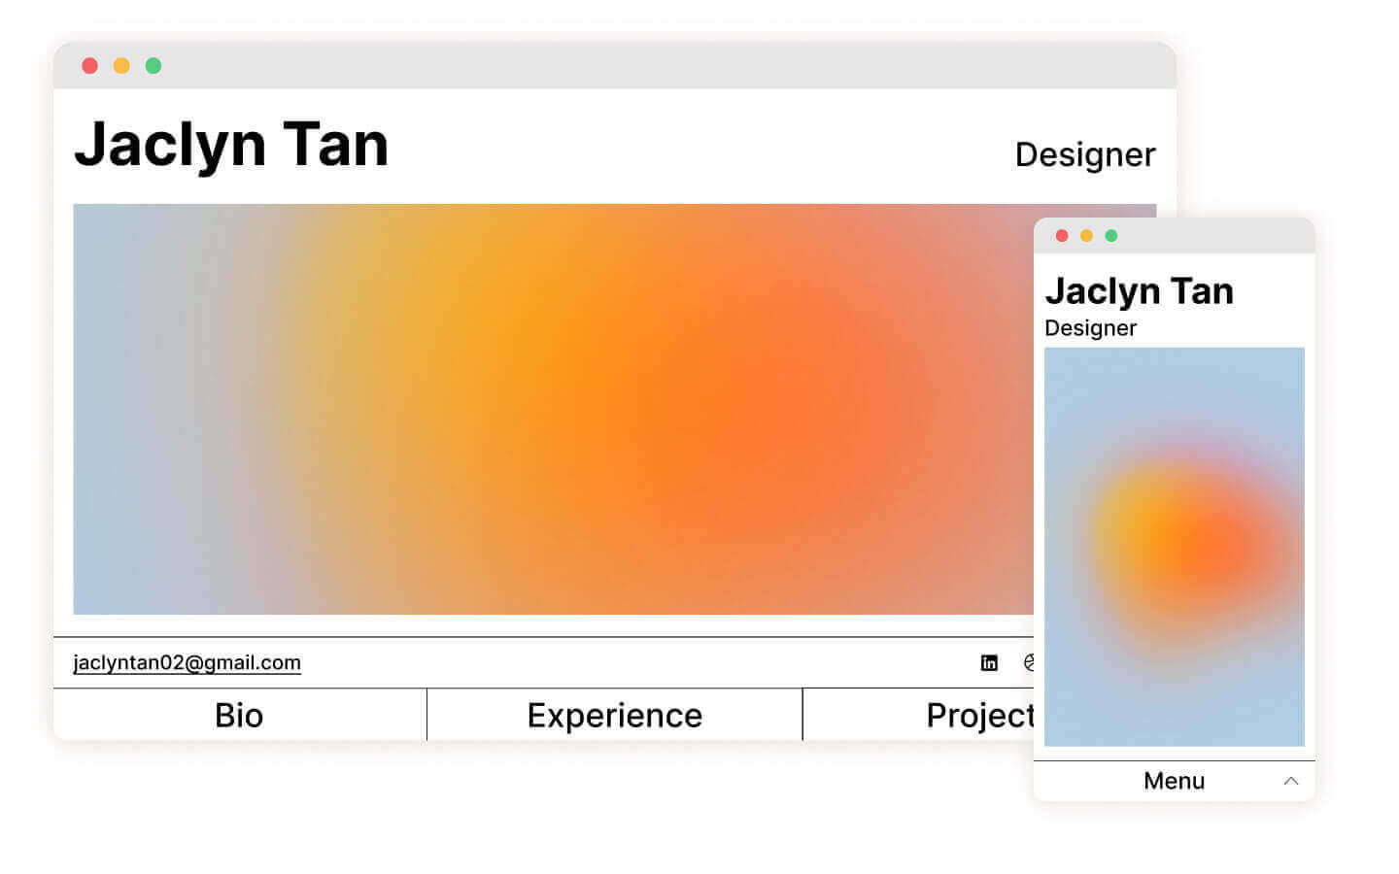1399x874 pixels.
Task: Click the Jaclyn Tan heading in desktop window
Action: click(x=231, y=145)
